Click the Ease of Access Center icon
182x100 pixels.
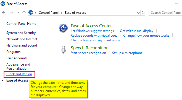[x=63, y=28]
